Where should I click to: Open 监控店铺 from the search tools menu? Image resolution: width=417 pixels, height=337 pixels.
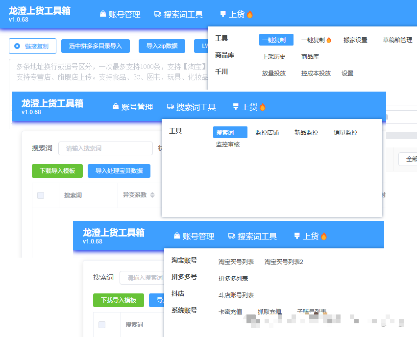pyautogui.click(x=267, y=133)
